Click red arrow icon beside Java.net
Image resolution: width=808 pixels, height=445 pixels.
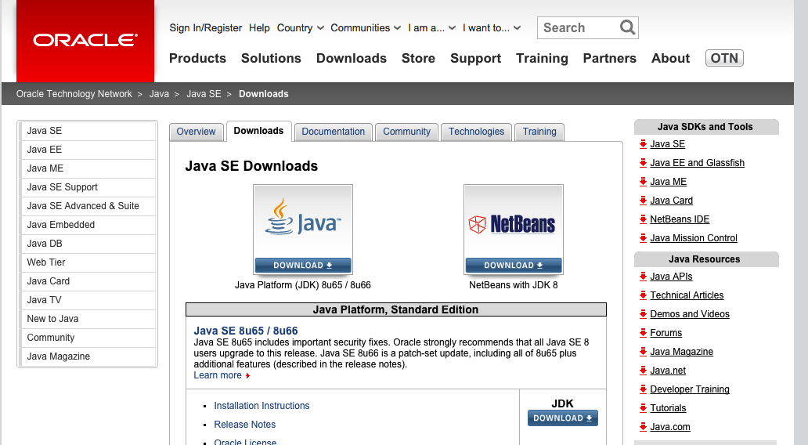643,371
